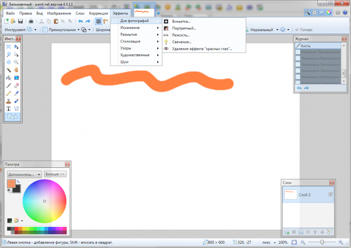Click the zoom slider handle
Image resolution: width=351 pixels, height=248 pixels.
(322, 242)
